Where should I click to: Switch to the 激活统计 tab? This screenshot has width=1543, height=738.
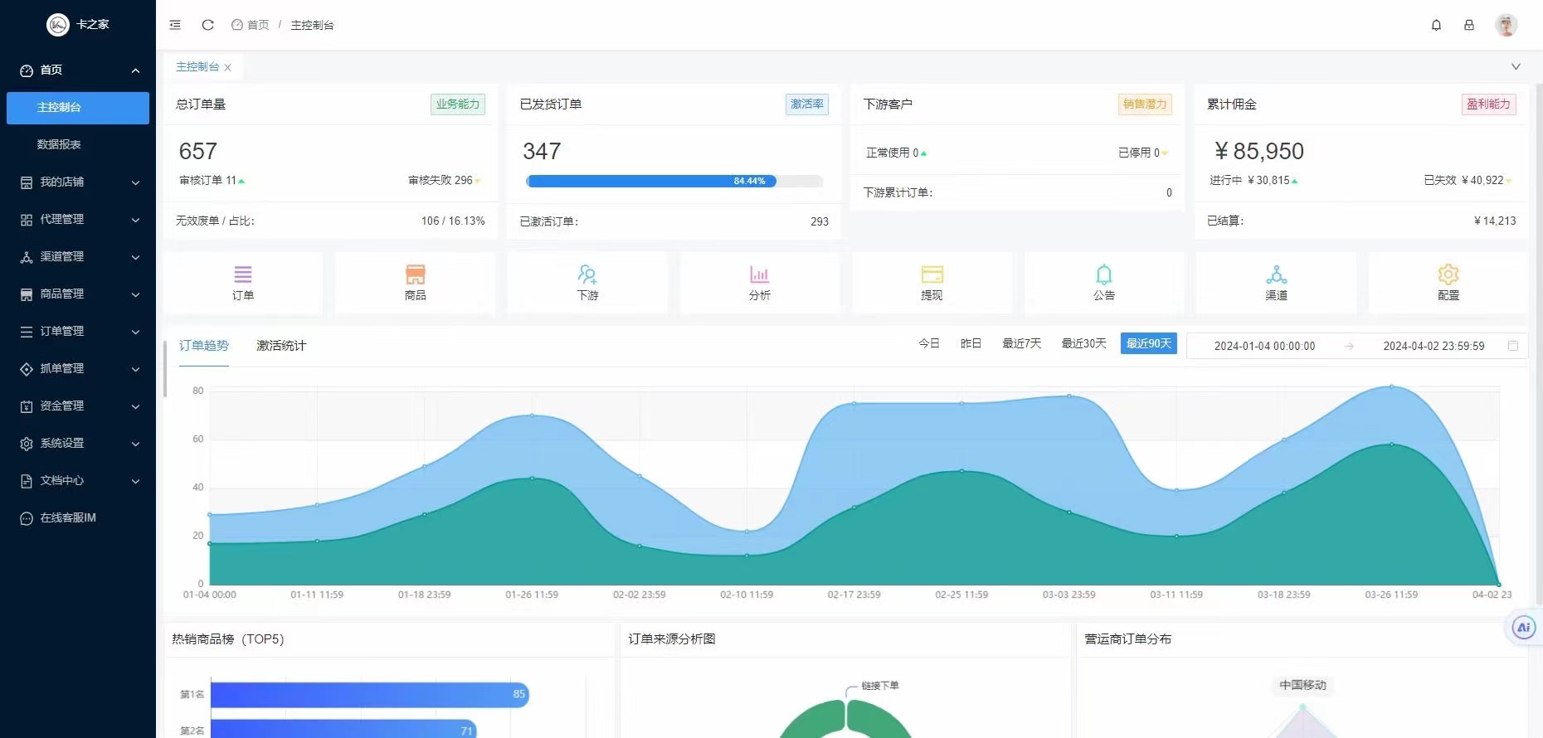tap(281, 346)
